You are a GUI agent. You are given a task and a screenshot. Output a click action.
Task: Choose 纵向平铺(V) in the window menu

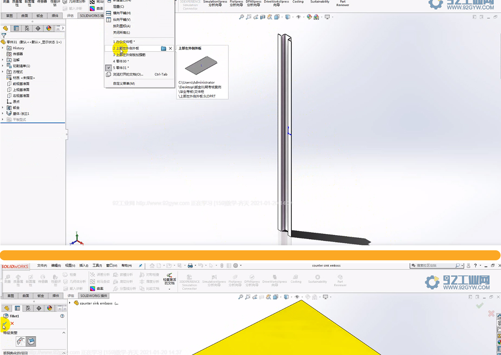coord(122,20)
